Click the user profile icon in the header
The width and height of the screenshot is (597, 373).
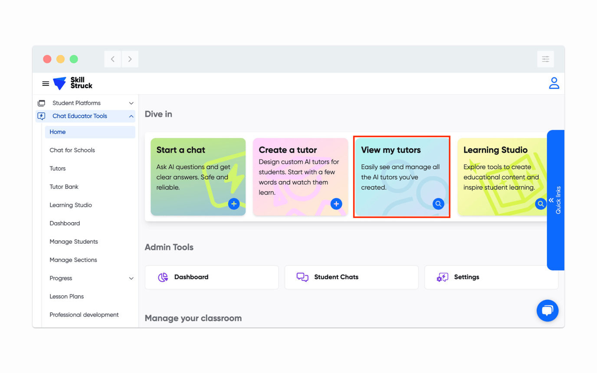click(554, 83)
